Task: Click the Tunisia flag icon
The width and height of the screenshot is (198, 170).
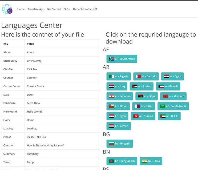Action: 136,116
